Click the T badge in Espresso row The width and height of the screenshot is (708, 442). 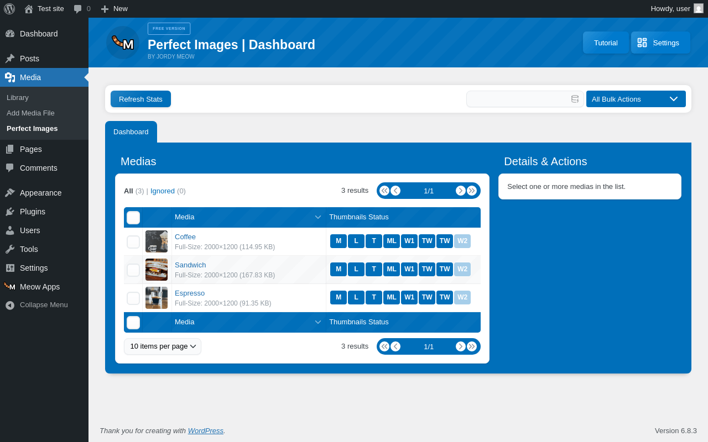coord(374,298)
